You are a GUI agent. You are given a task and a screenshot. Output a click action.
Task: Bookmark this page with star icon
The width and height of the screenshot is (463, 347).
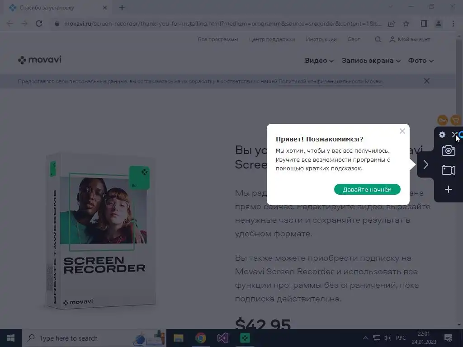406,23
